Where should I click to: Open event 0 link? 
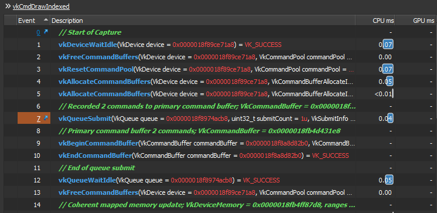39,32
